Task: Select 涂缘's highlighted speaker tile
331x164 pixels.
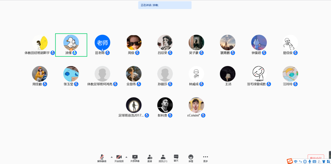Action: point(71,45)
